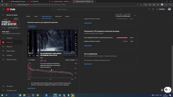Screen dimensions: 173x97
Task: Play the video preview
Action: point(30,56)
